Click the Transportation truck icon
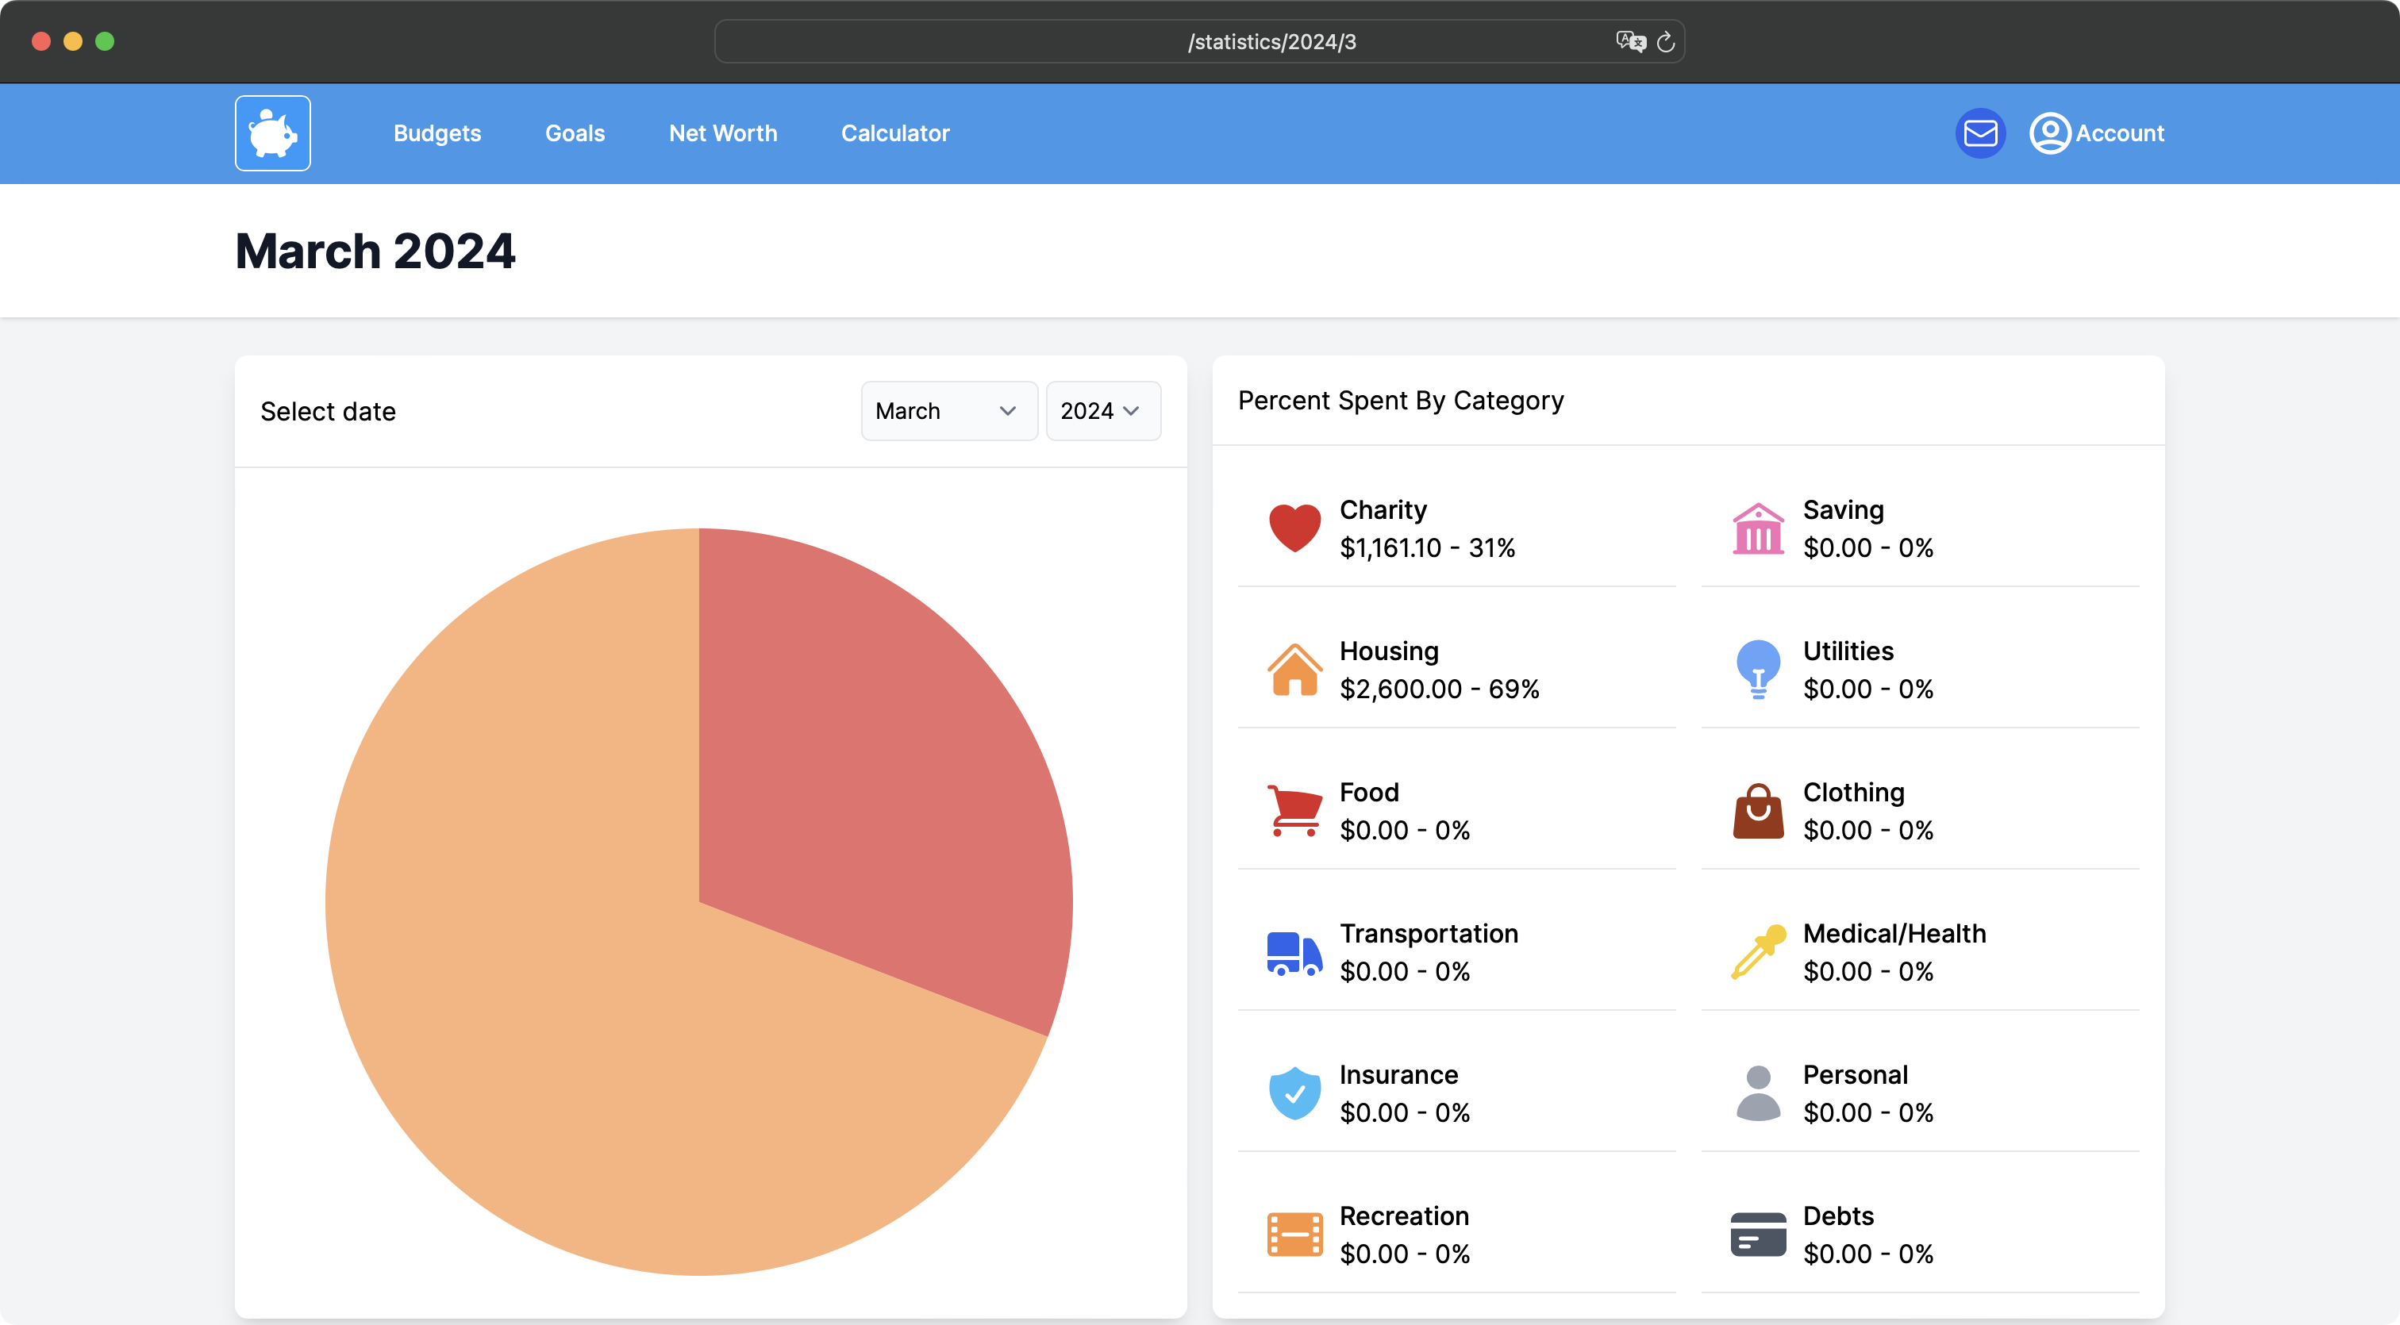The width and height of the screenshot is (2400, 1325). (x=1294, y=953)
